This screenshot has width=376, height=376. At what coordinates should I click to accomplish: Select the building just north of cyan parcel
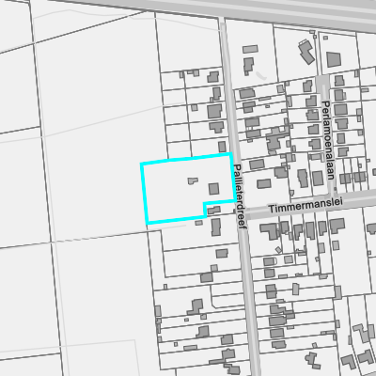(x=222, y=147)
